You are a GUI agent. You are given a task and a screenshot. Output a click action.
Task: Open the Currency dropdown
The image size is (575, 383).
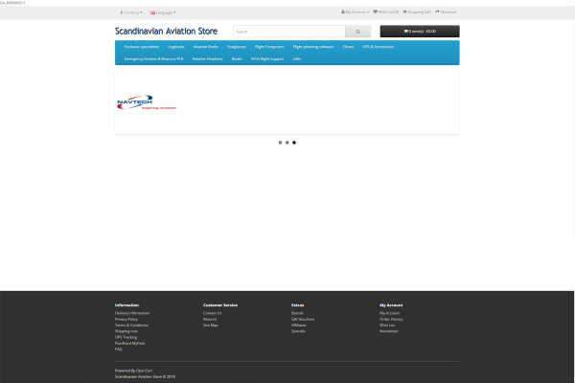(131, 12)
